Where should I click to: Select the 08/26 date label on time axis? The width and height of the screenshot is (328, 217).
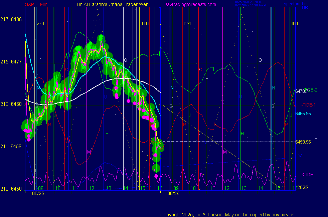point(173,193)
